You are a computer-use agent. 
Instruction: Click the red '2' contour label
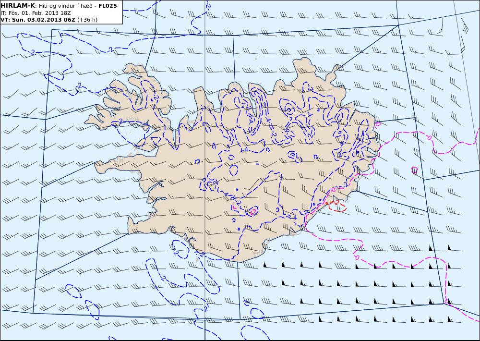point(337,203)
